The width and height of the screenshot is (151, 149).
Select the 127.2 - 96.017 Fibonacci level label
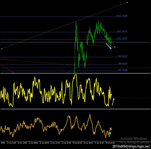click(122, 38)
